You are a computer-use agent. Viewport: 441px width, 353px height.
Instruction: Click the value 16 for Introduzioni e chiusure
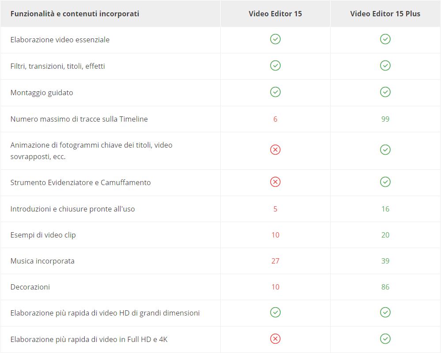(x=385, y=209)
